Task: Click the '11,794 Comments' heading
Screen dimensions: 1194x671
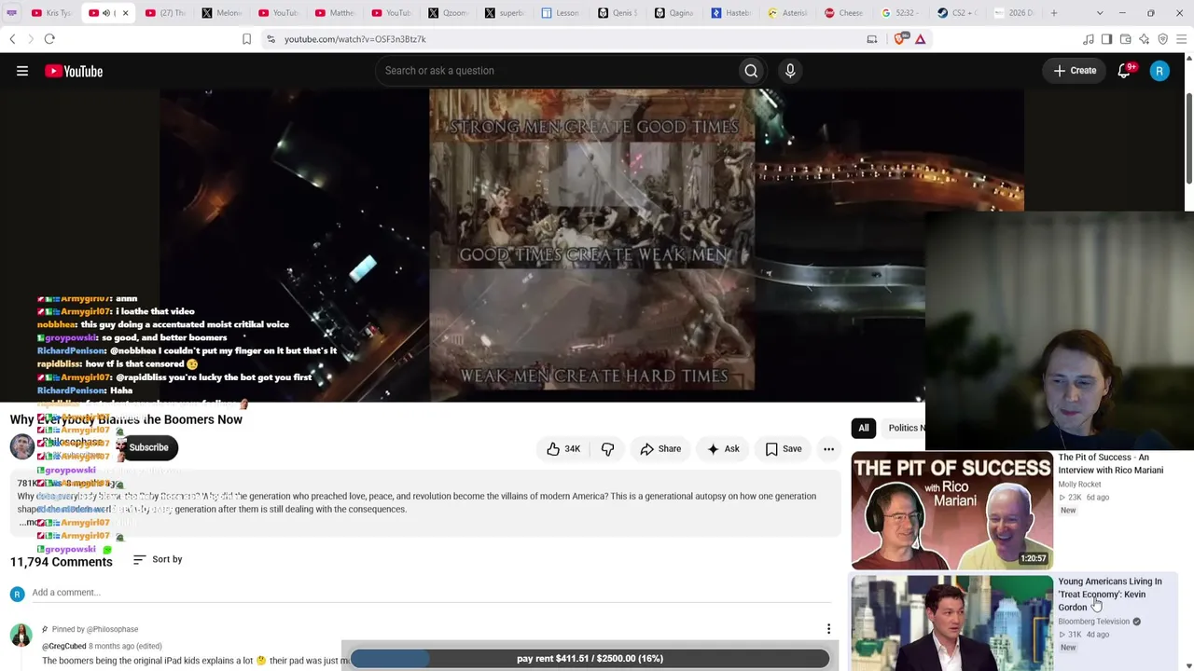Action: pos(61,562)
